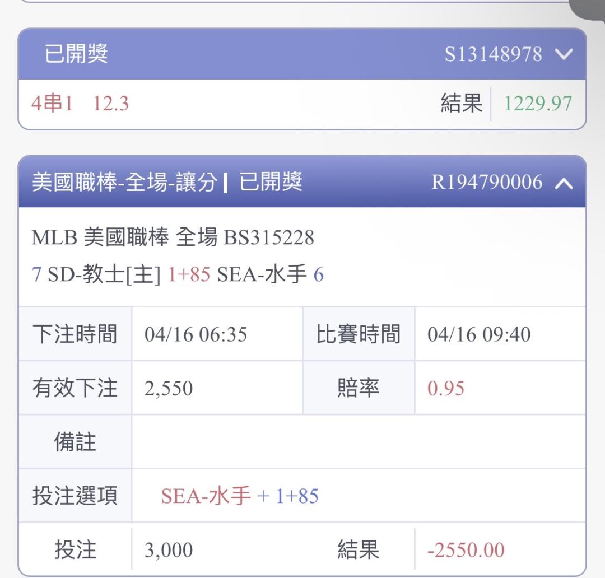Screen dimensions: 605x578
Task: Collapse the R194790006 bet details chevron
Action: coord(564,183)
